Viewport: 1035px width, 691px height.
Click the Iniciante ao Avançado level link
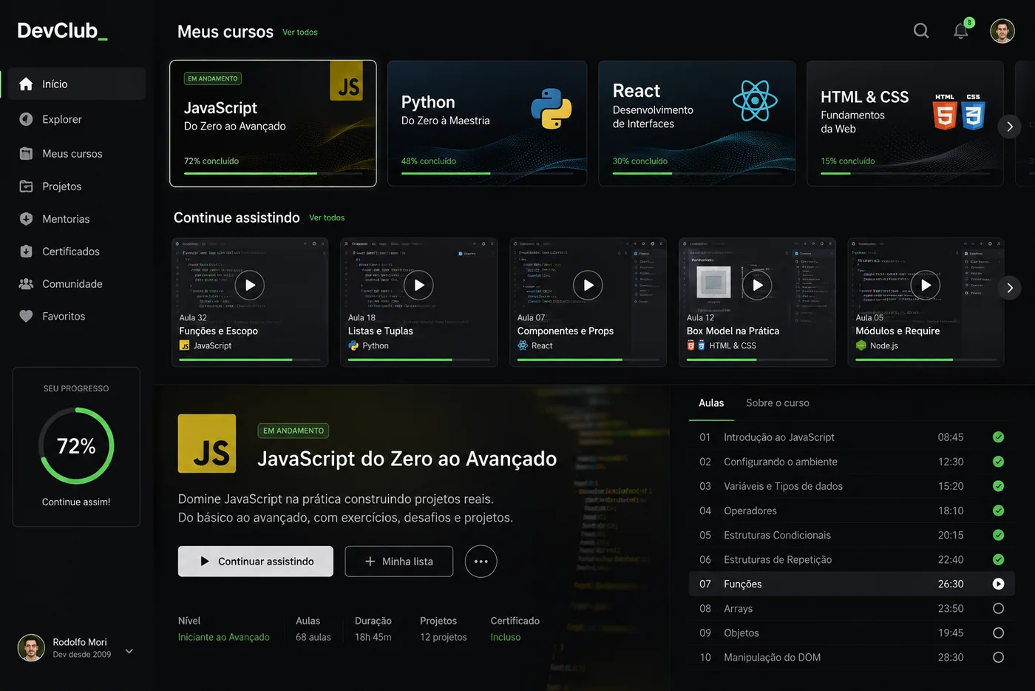coord(224,637)
